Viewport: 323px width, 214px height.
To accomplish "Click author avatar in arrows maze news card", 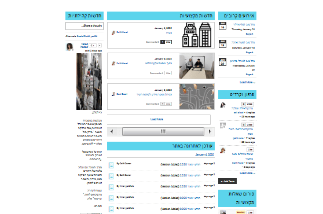I will [113, 94].
